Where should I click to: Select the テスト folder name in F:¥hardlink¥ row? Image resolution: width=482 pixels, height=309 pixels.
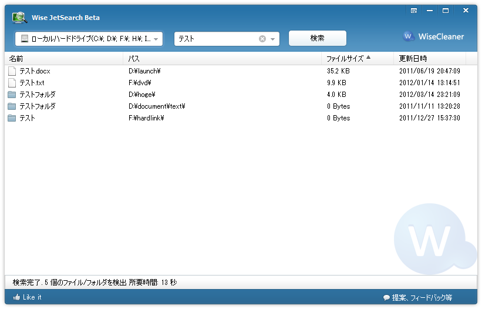click(x=28, y=118)
